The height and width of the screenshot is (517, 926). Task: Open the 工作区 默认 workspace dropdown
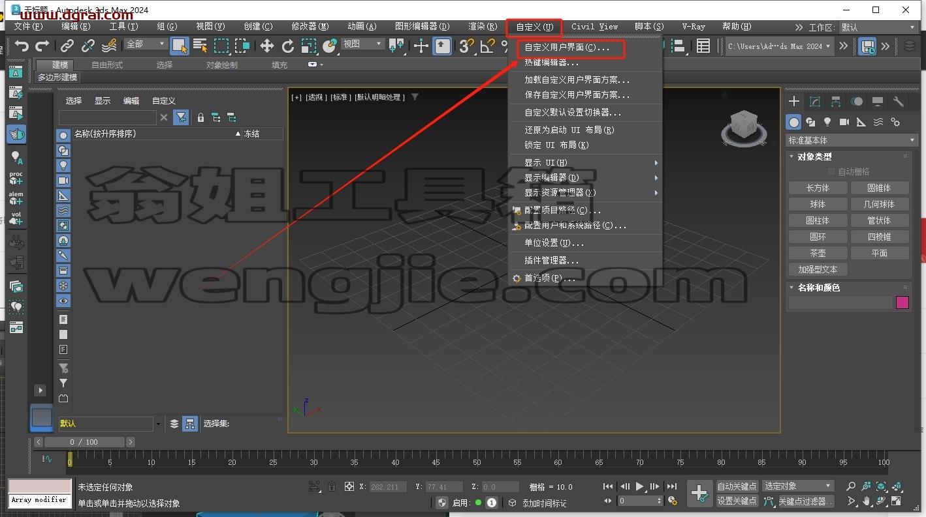coord(878,27)
